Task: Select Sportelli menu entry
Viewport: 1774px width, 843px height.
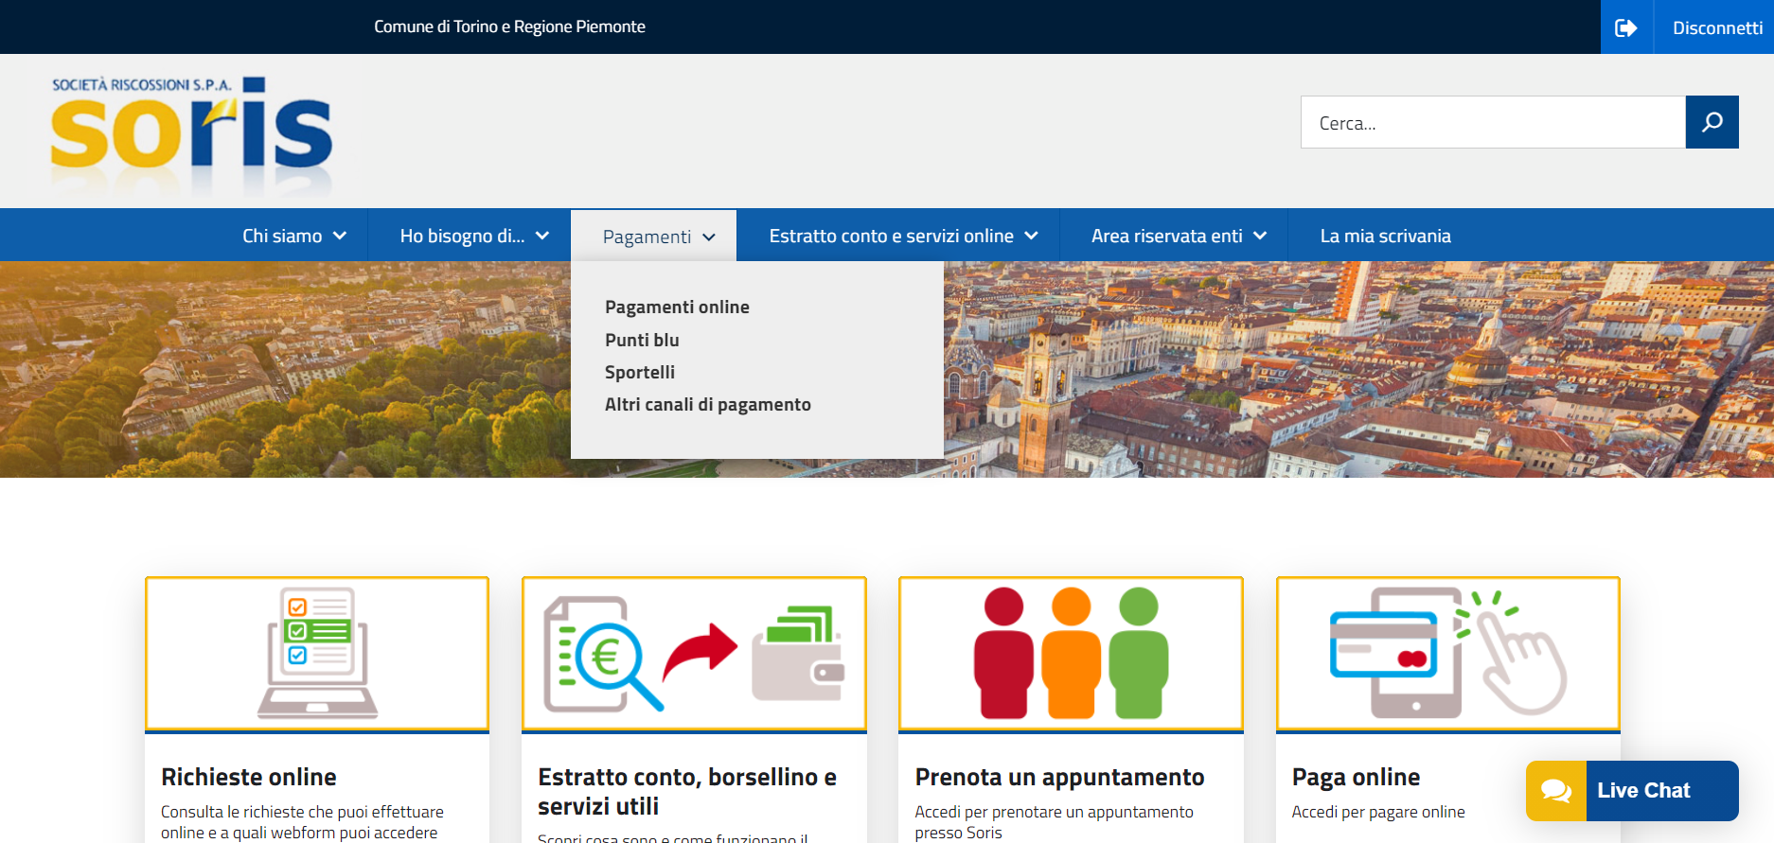Action: (640, 372)
